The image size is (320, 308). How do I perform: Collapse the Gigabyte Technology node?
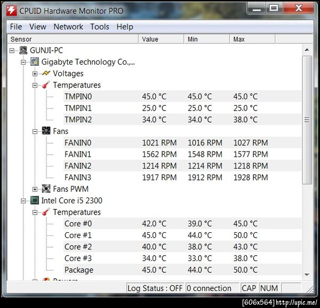(23, 62)
